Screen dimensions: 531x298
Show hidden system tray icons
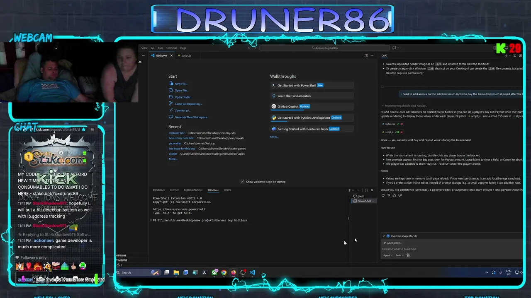tap(487, 272)
